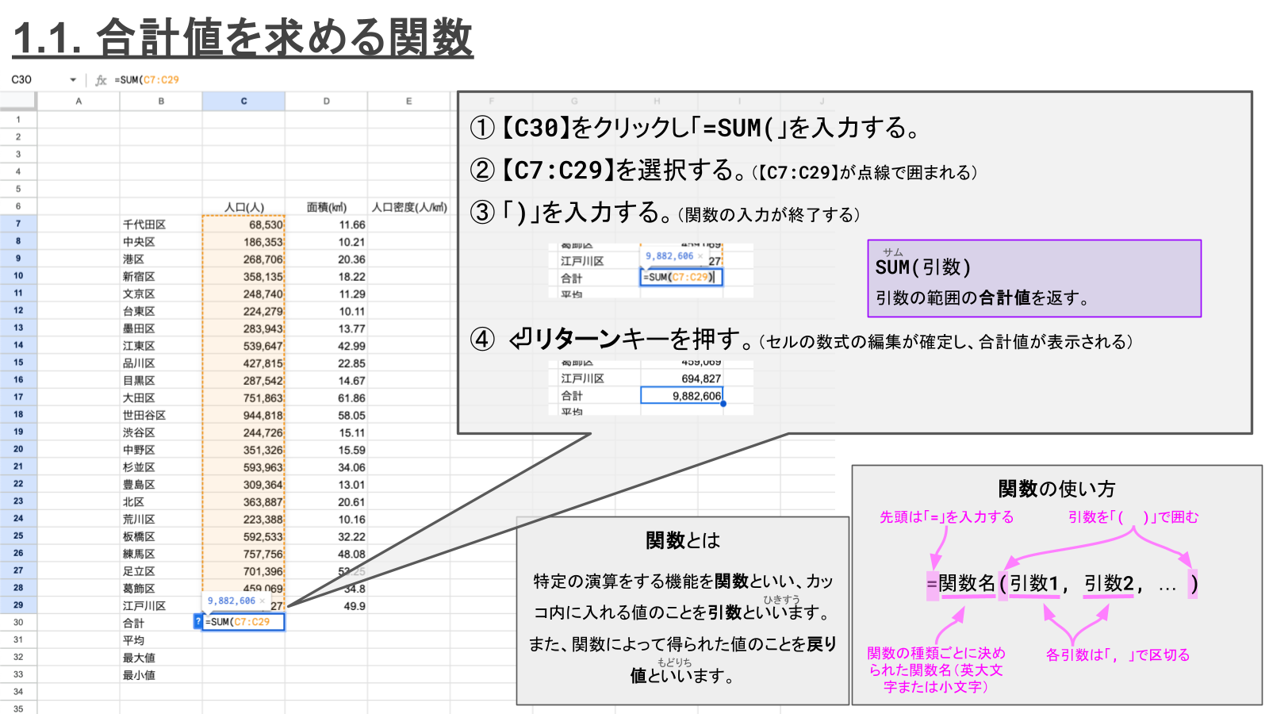Select row header 33
This screenshot has width=1269, height=714.
click(18, 674)
